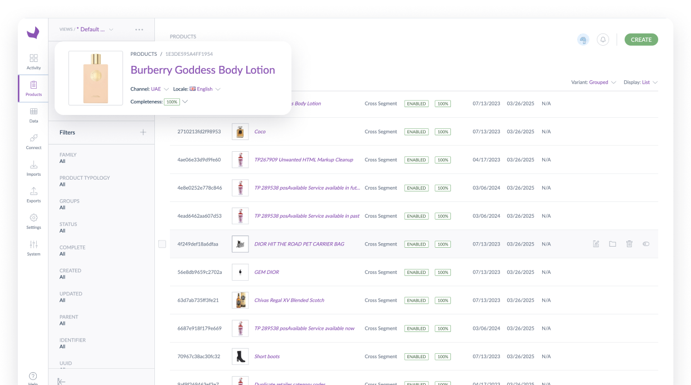691x385 pixels.
Task: Click the Chivas Regal bottle thumbnail
Action: [240, 300]
